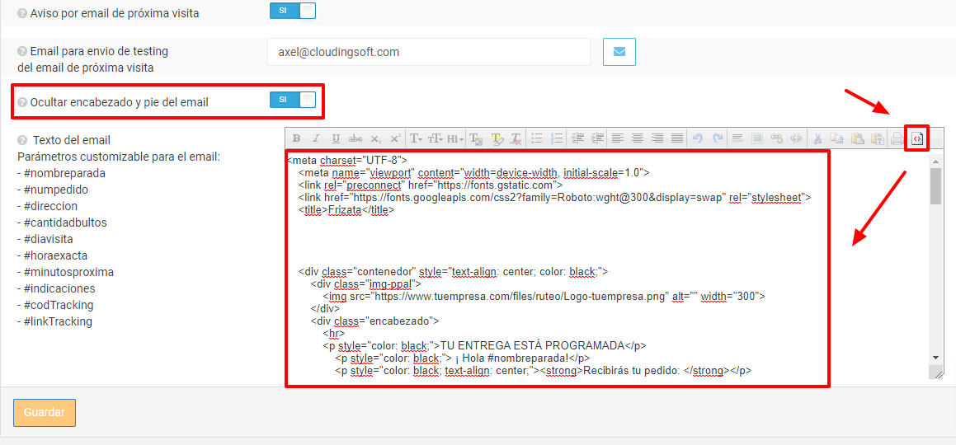Click the testing email address input field

coord(428,52)
